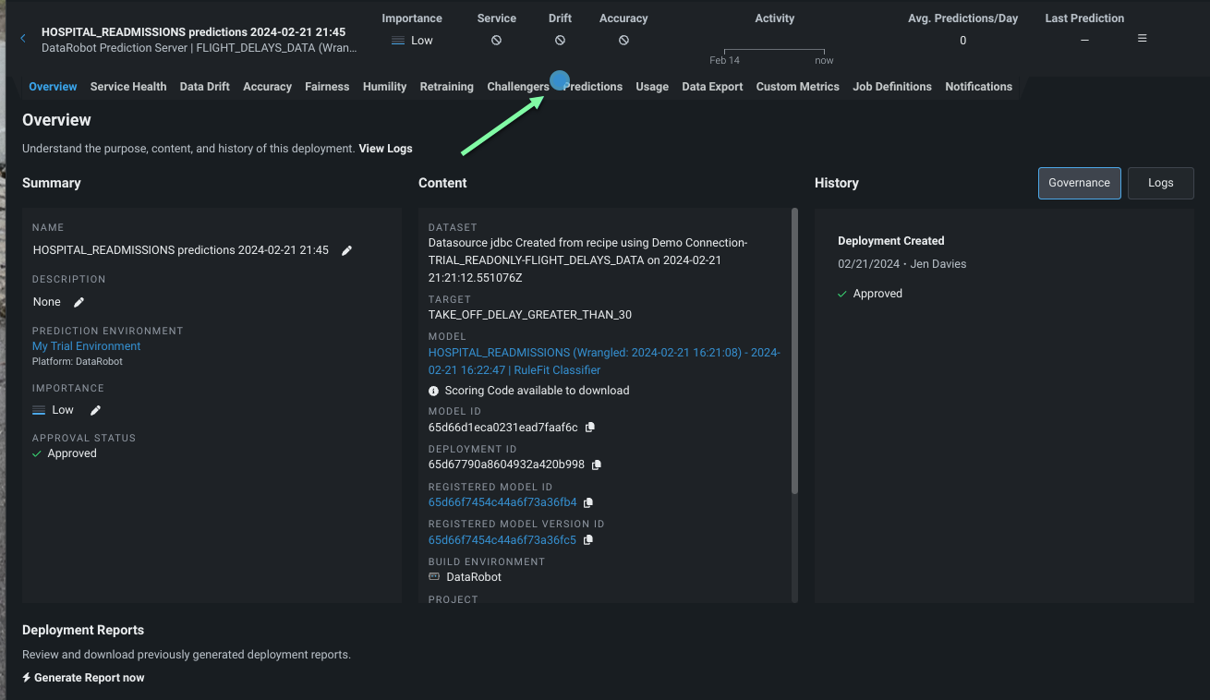Go to the Data Drift tab
Image resolution: width=1210 pixels, height=700 pixels.
pyautogui.click(x=204, y=87)
